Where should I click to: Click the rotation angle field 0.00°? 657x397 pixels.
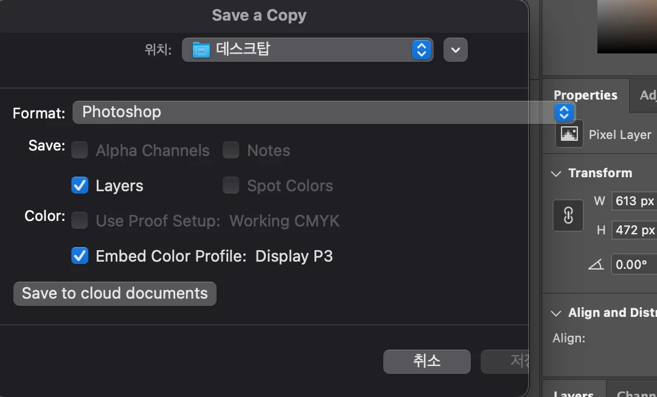tap(634, 265)
